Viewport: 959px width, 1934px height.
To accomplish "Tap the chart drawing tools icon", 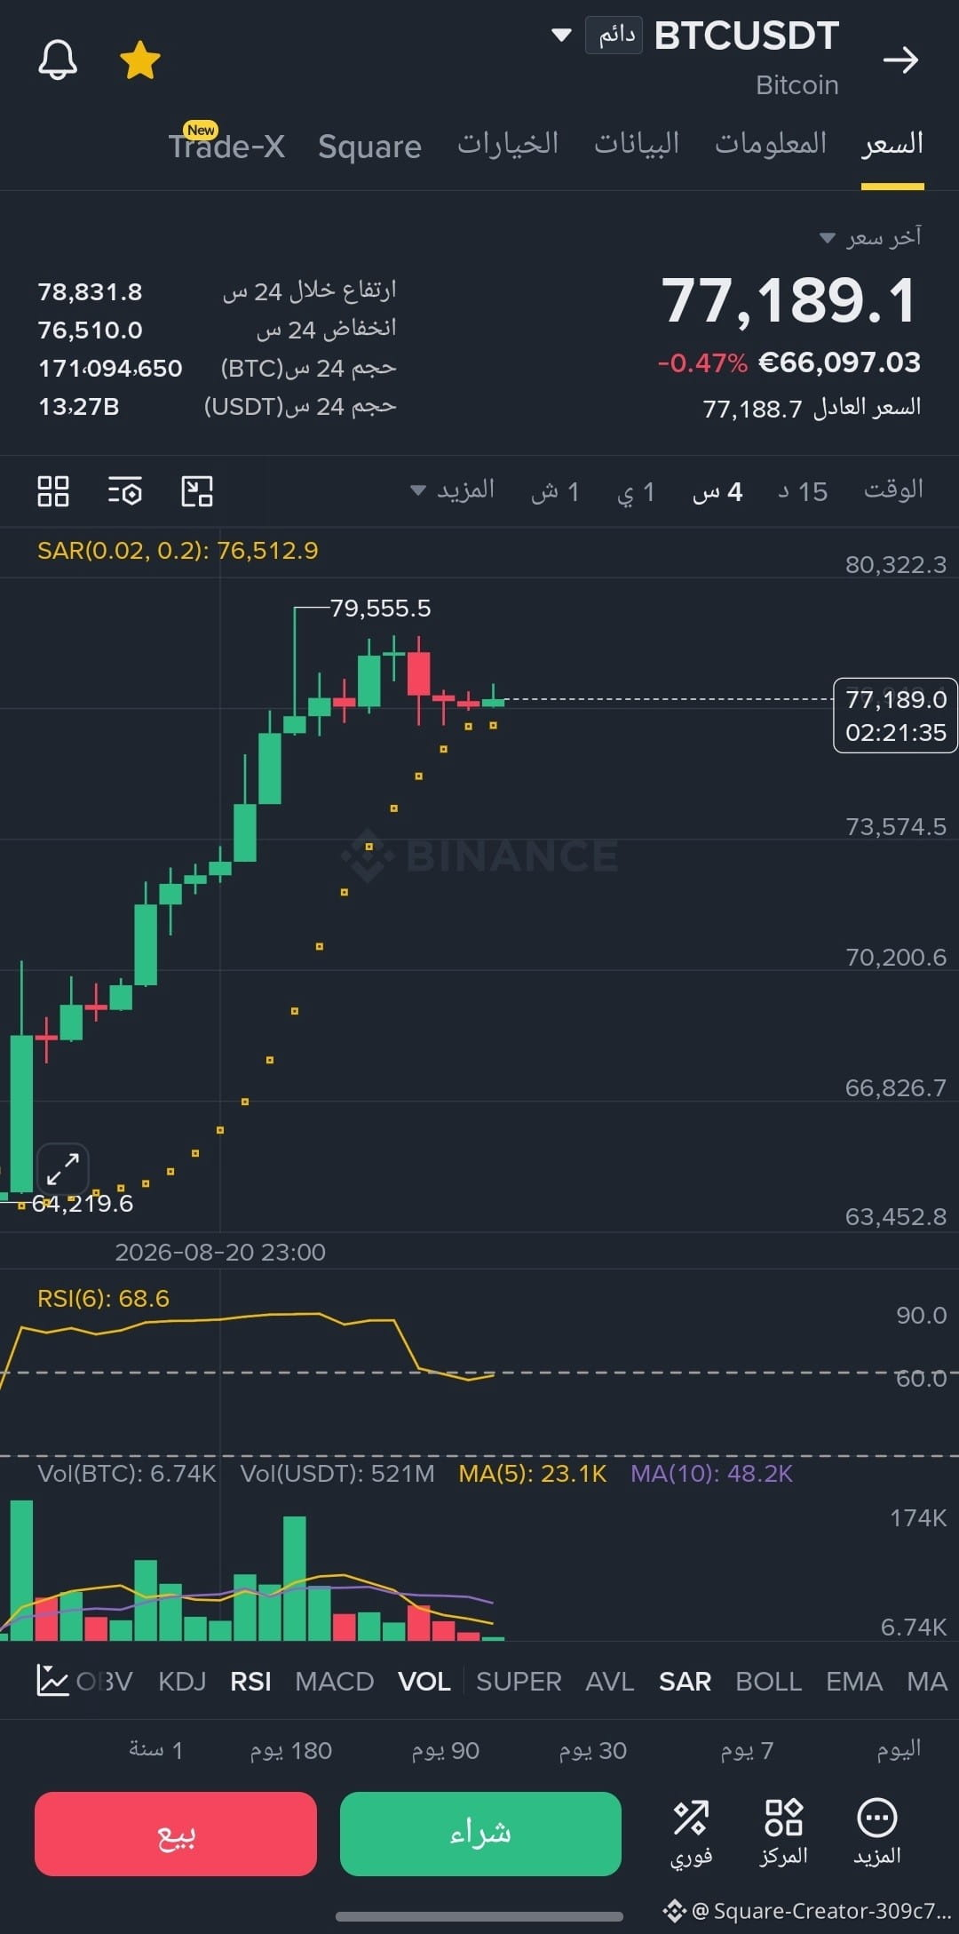I will (197, 491).
